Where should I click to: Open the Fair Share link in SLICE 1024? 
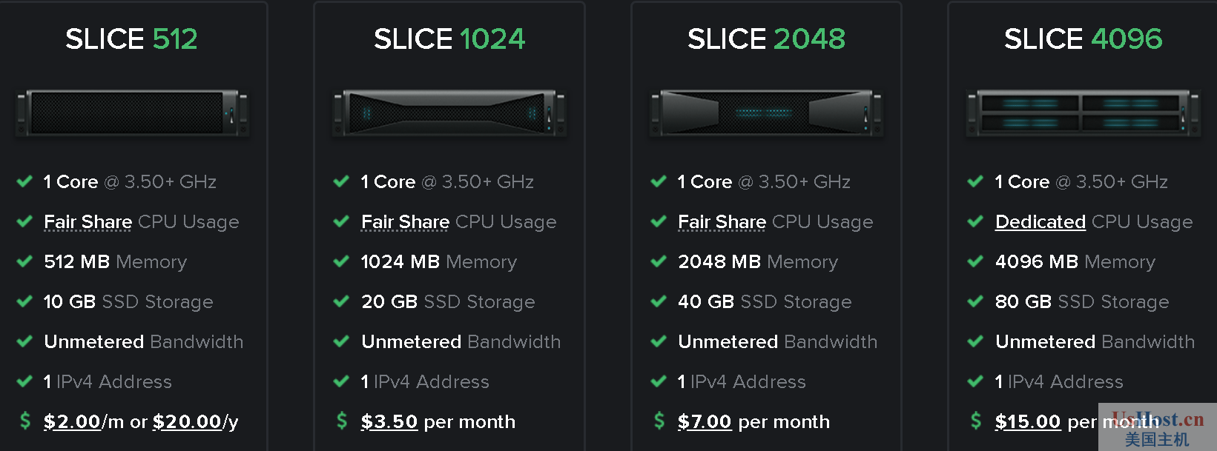coord(405,222)
